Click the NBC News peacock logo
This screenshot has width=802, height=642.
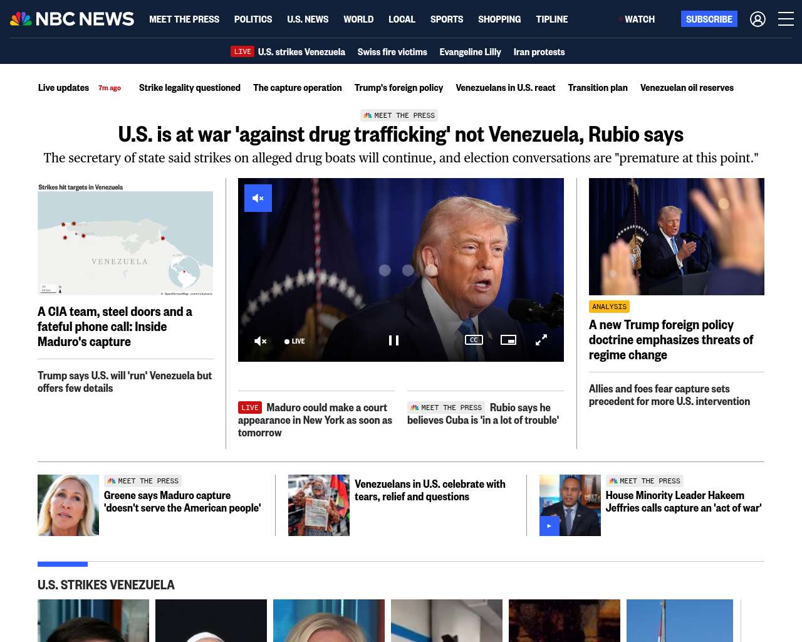[72, 19]
